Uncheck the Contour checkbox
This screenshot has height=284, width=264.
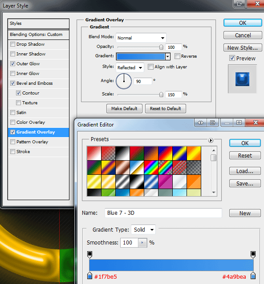click(x=18, y=93)
